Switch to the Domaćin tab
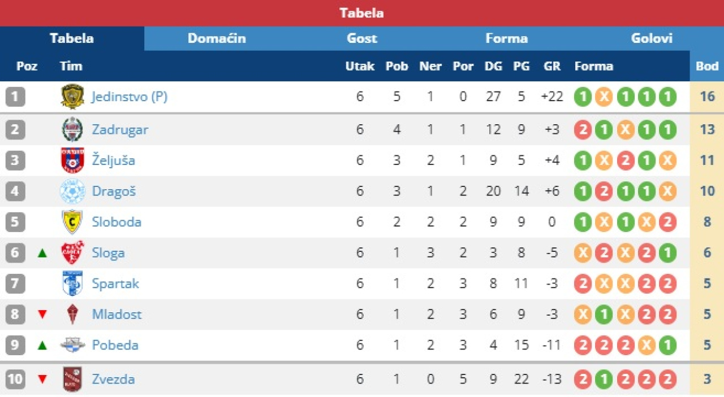 217,38
